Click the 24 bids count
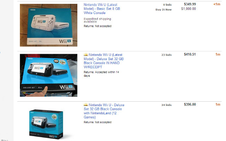Image resolution: width=226 pixels, height=141 pixels. (166, 105)
